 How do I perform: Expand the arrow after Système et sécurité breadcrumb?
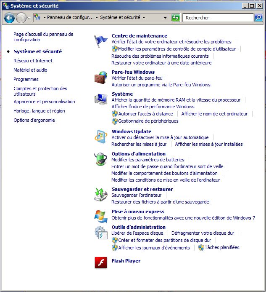coord(144,18)
